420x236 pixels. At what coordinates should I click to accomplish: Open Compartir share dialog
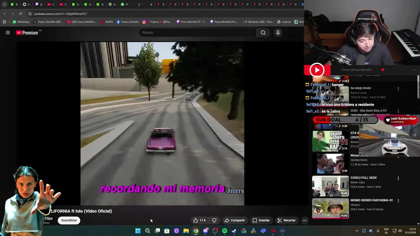tap(235, 220)
